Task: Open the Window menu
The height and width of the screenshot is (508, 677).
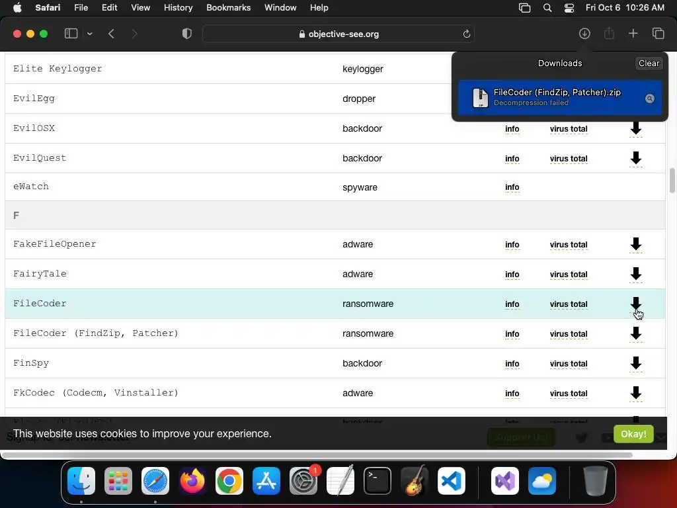Action: (280, 8)
